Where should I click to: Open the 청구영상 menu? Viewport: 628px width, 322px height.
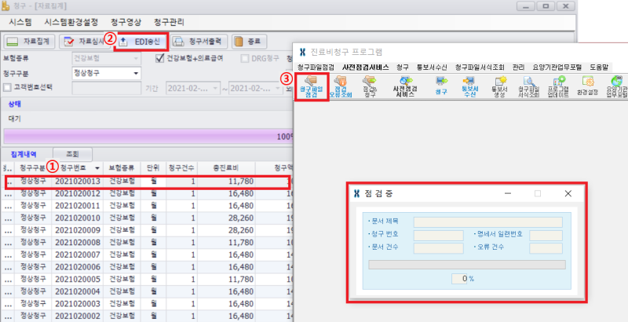pos(126,22)
